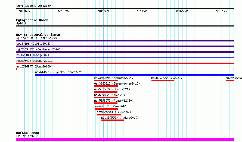This screenshot has height=142, width=242.
Task: Click the red bar under nsv5998023
Action: [230, 80]
